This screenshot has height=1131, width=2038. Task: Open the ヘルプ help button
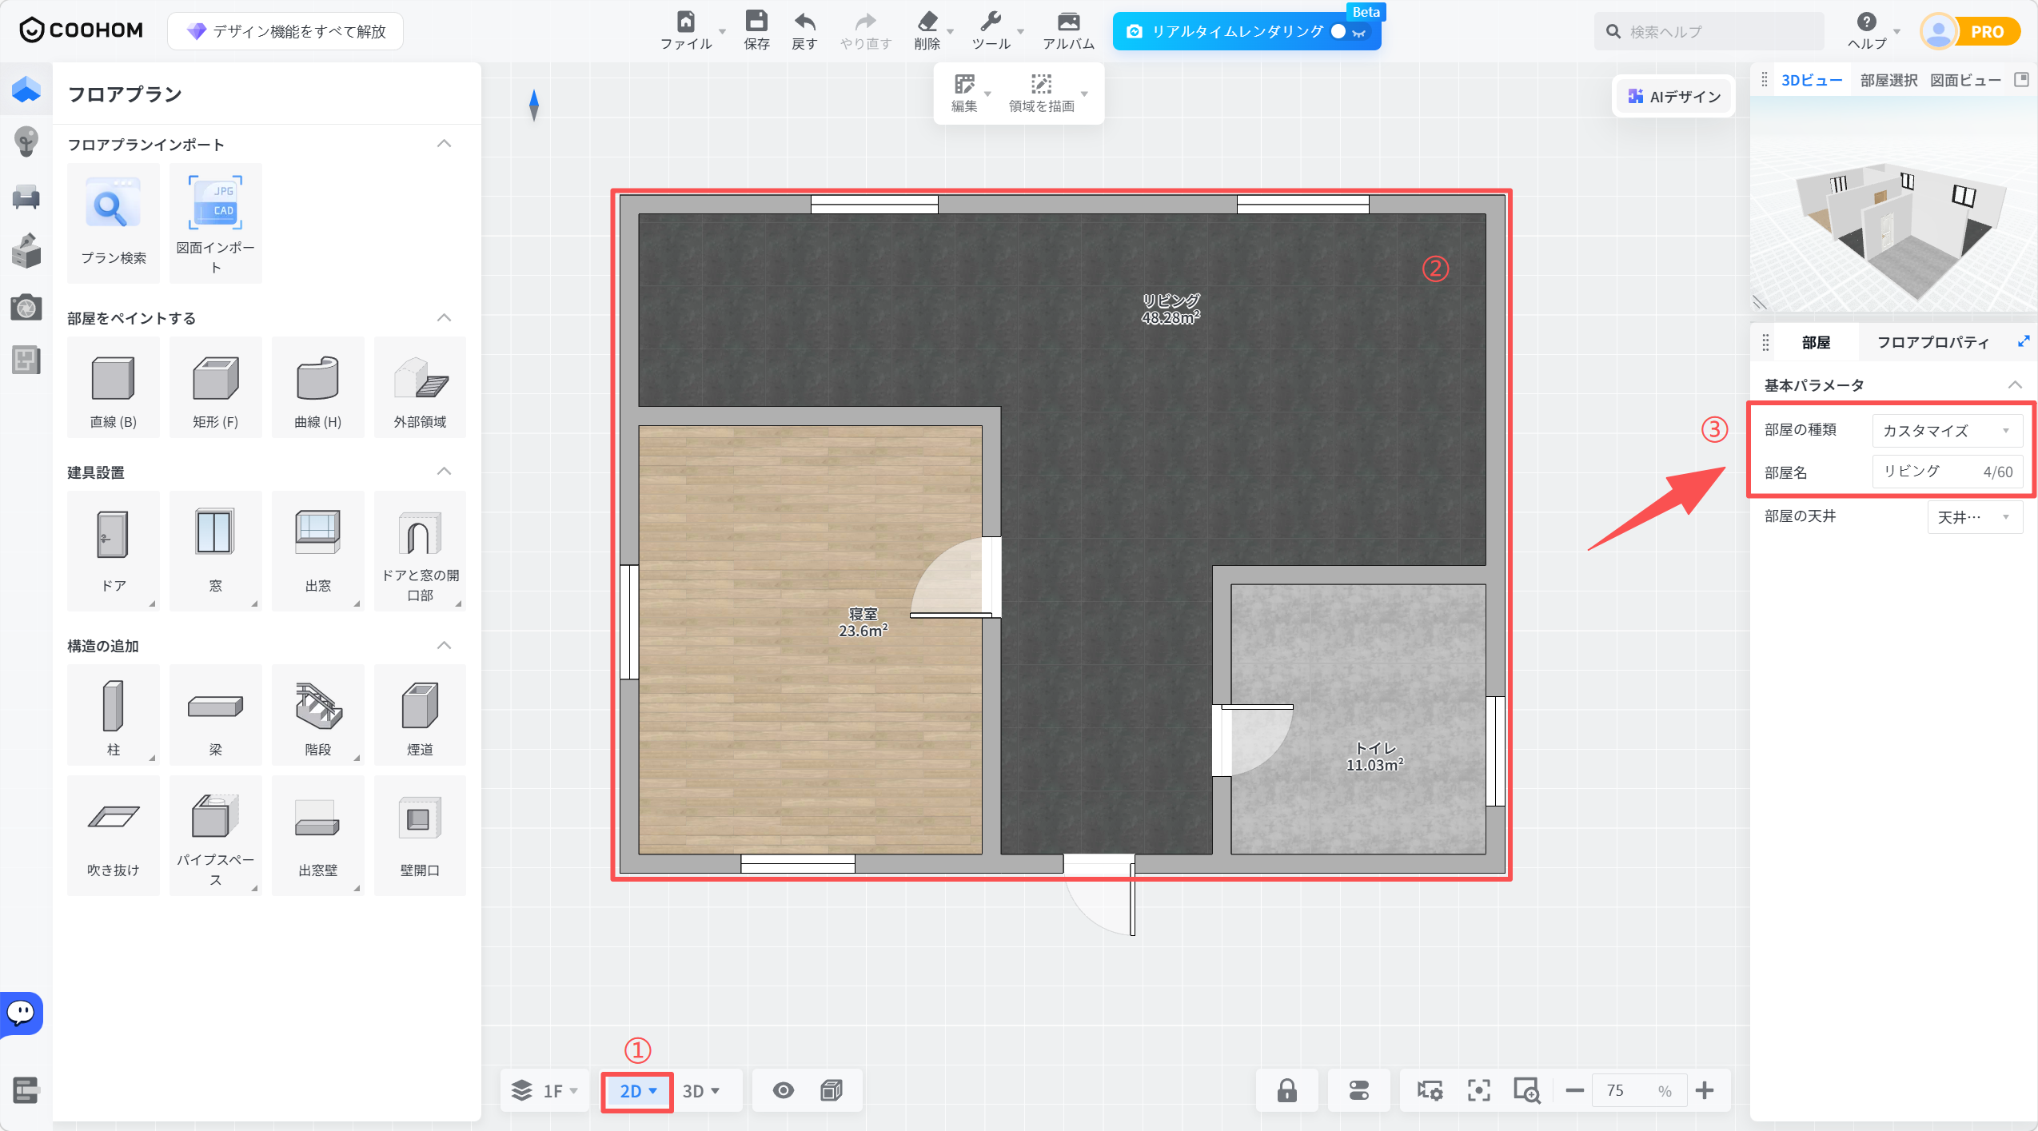tap(1867, 31)
